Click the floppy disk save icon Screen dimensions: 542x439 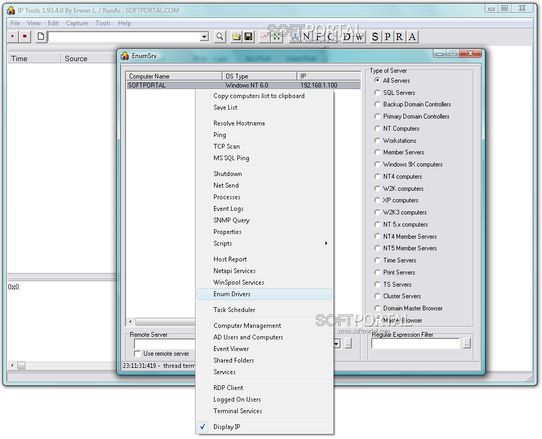(x=248, y=36)
